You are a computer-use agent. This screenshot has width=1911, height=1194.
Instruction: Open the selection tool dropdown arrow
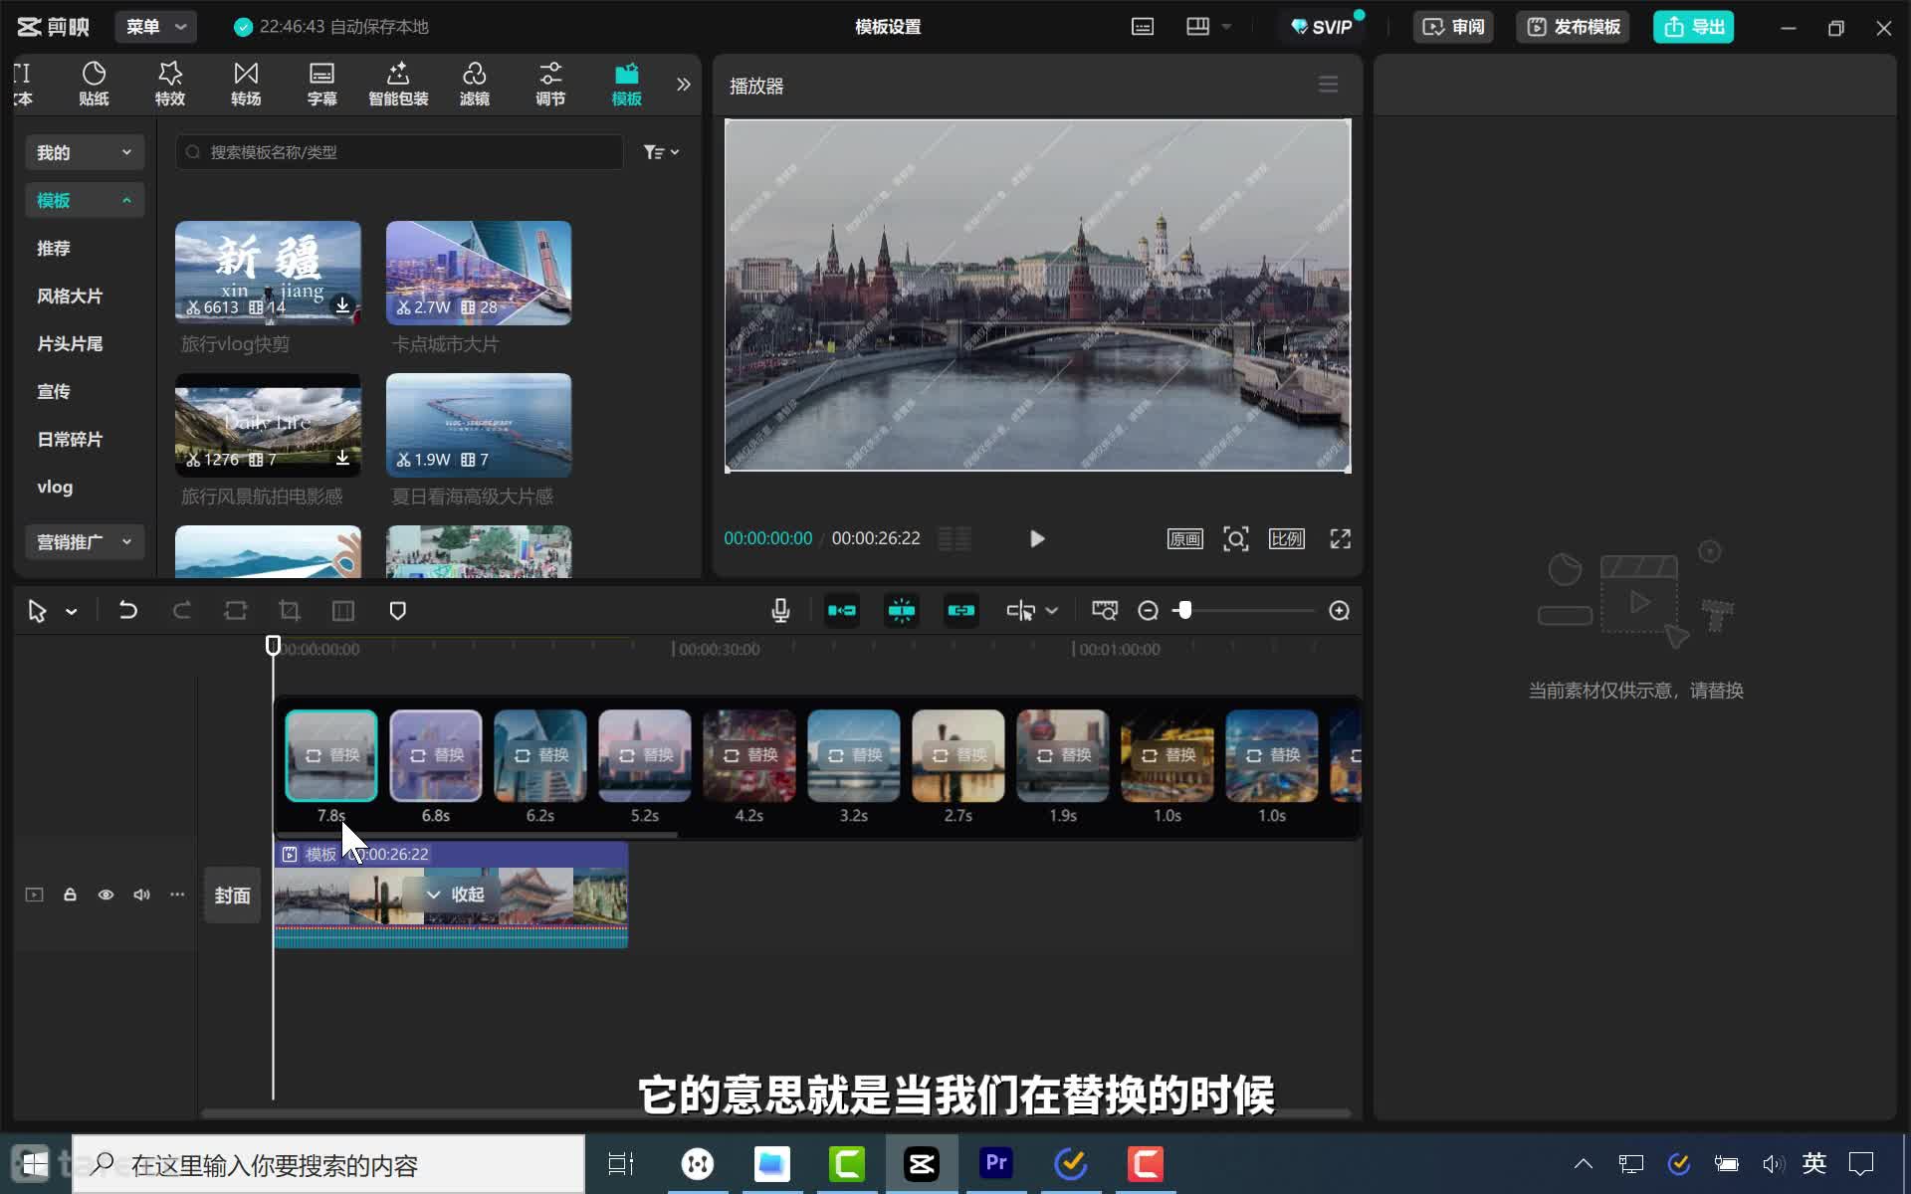coord(72,611)
